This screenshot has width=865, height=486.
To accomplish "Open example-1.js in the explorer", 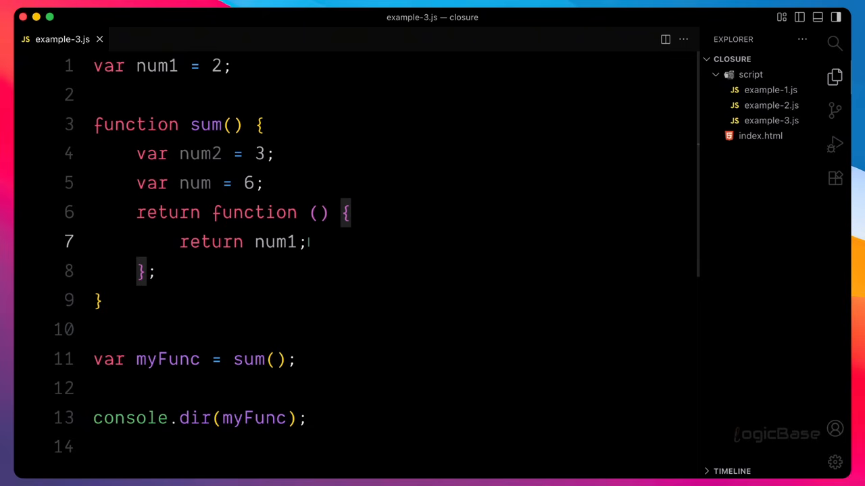I will pyautogui.click(x=770, y=90).
